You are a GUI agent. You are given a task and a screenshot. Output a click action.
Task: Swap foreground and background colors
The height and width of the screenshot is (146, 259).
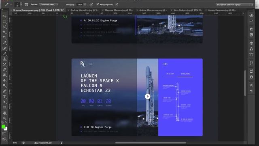point(6,122)
